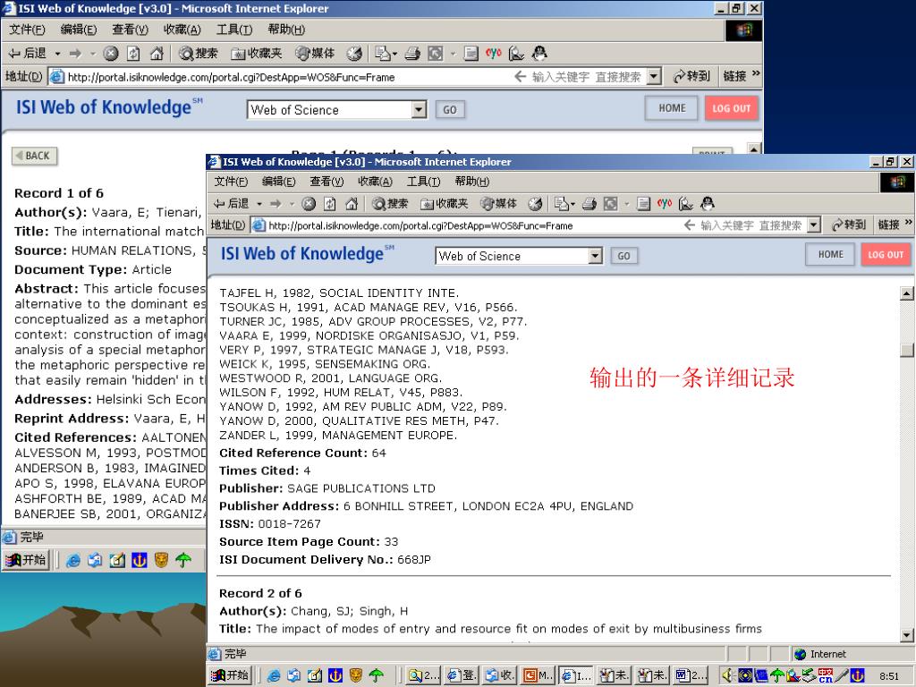The width and height of the screenshot is (916, 687).
Task: Click GO button in back window
Action: click(x=450, y=110)
